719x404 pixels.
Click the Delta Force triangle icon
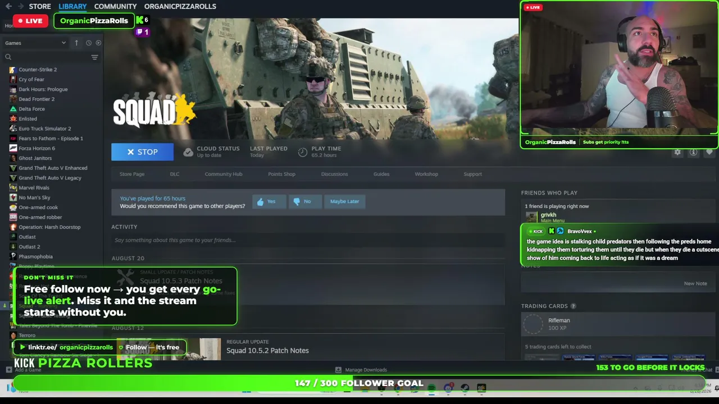[x=13, y=109]
